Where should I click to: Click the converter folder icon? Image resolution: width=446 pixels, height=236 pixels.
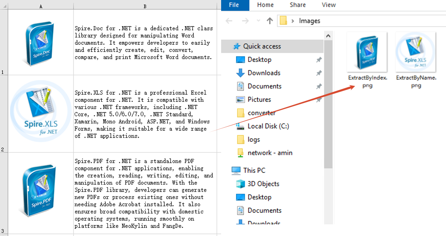(240, 113)
